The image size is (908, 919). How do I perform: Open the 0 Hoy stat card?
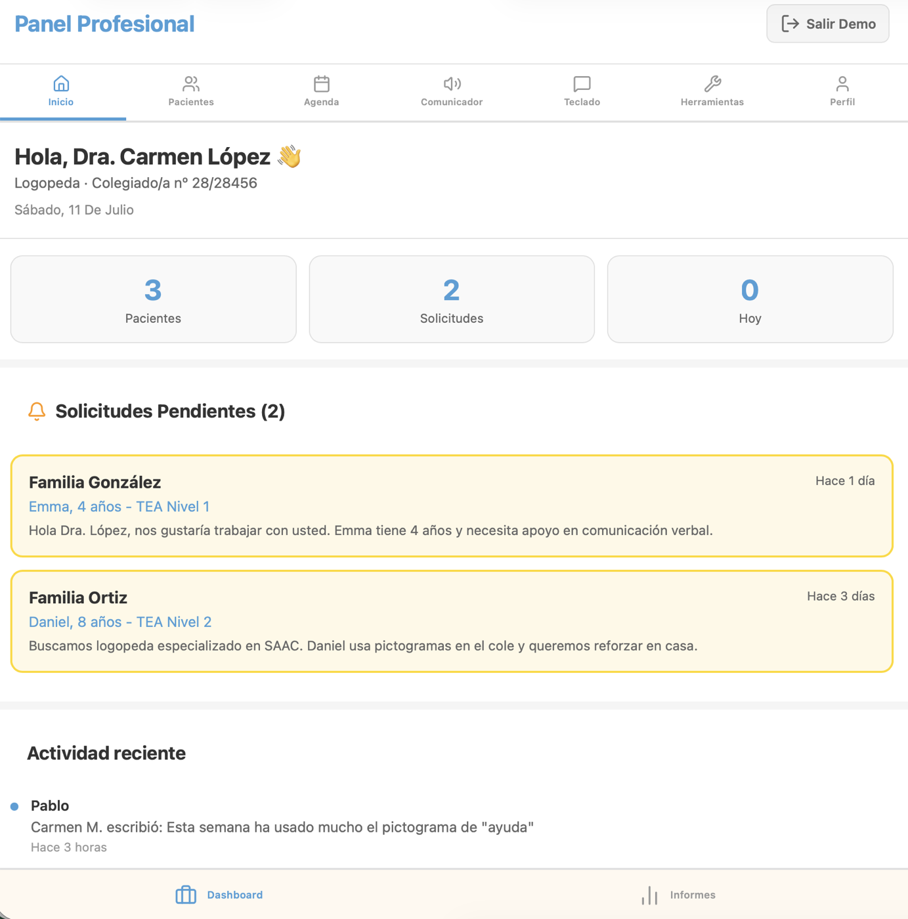click(x=750, y=299)
